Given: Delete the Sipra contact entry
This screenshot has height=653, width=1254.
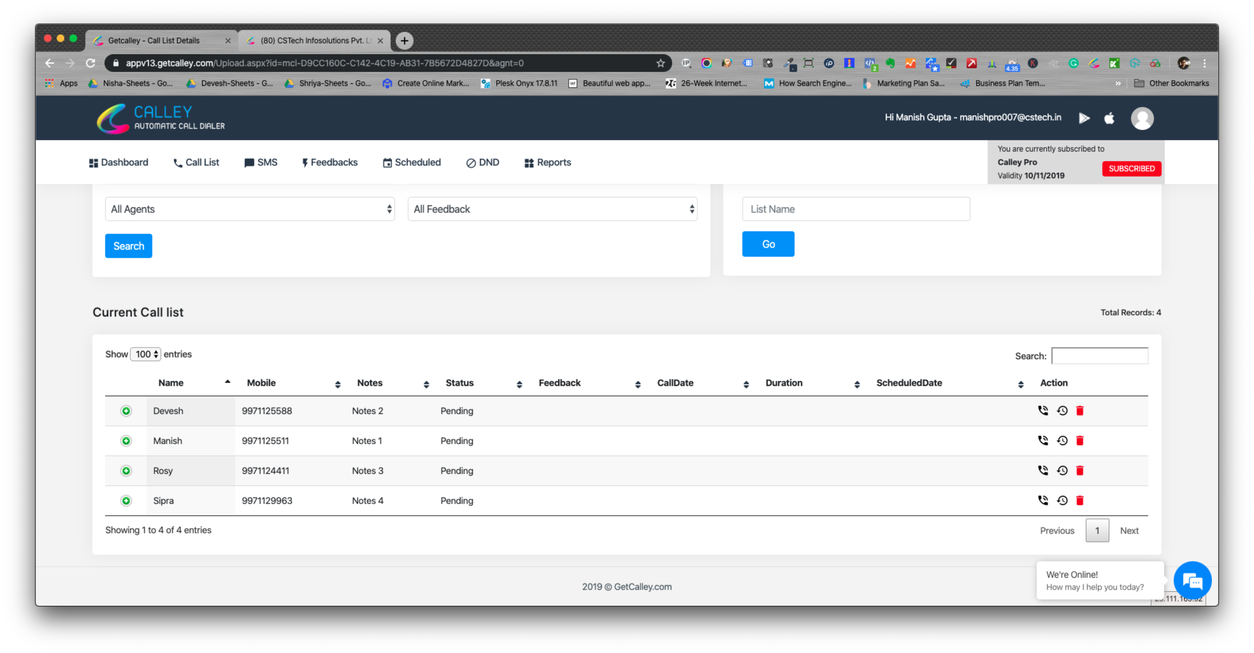Looking at the screenshot, I should click(1080, 501).
